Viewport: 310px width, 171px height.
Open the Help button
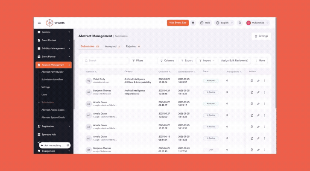click(205, 23)
